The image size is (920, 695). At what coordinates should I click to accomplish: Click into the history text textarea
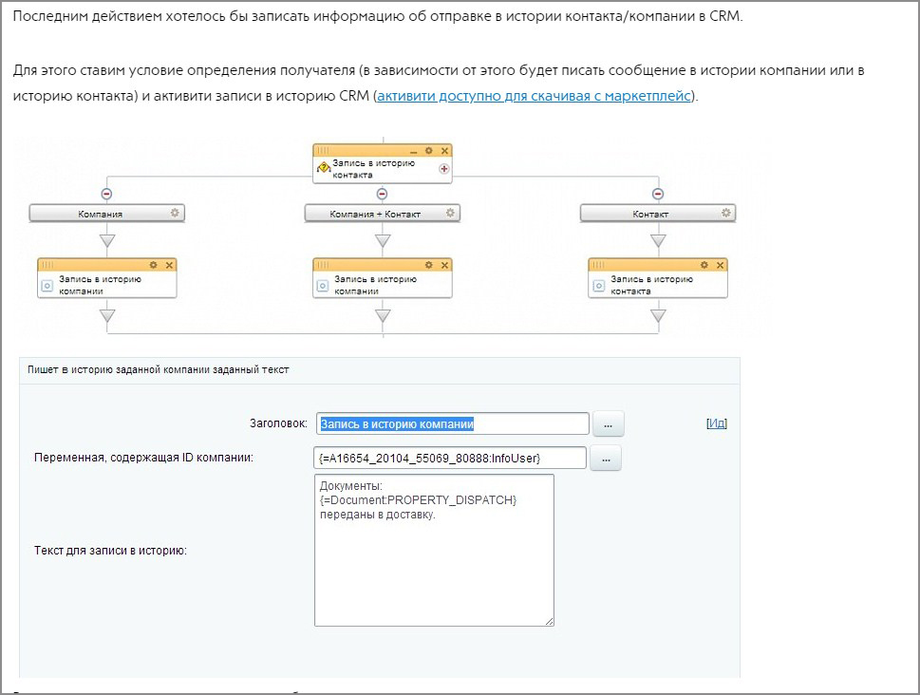point(434,550)
